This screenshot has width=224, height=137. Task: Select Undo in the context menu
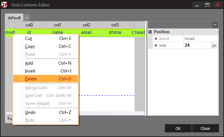click(45, 112)
